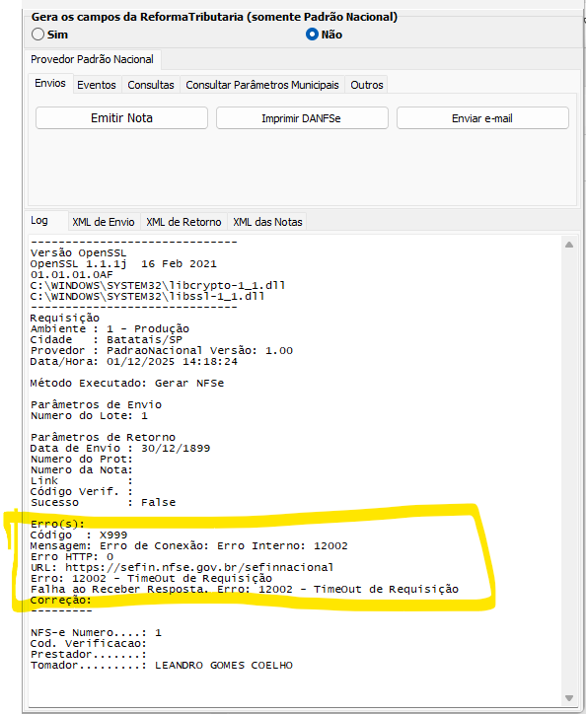Click 'Mensagem: Erro de Conexão' line
The image size is (586, 714).
(x=189, y=546)
